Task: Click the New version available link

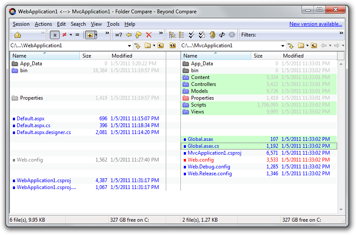Action: (x=316, y=24)
